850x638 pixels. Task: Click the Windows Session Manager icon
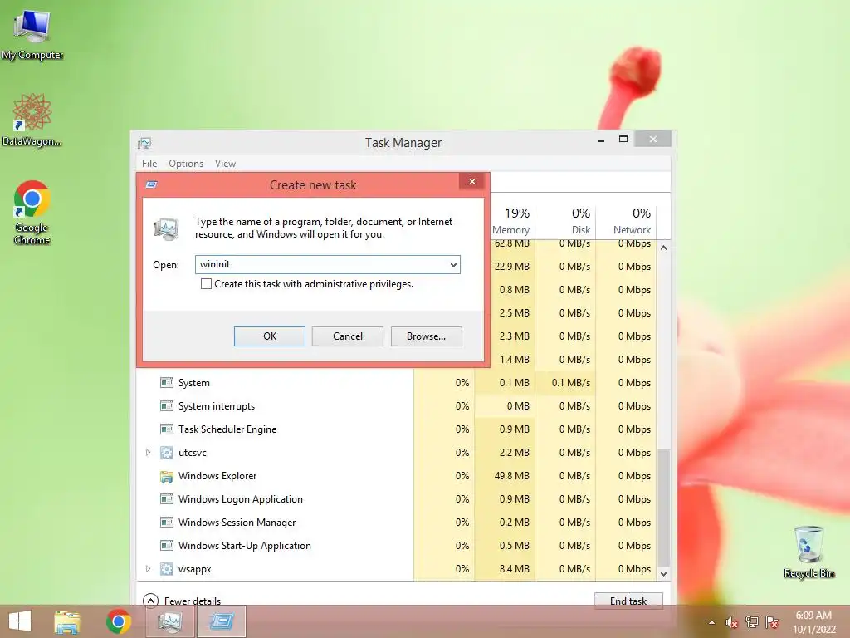tap(166, 523)
